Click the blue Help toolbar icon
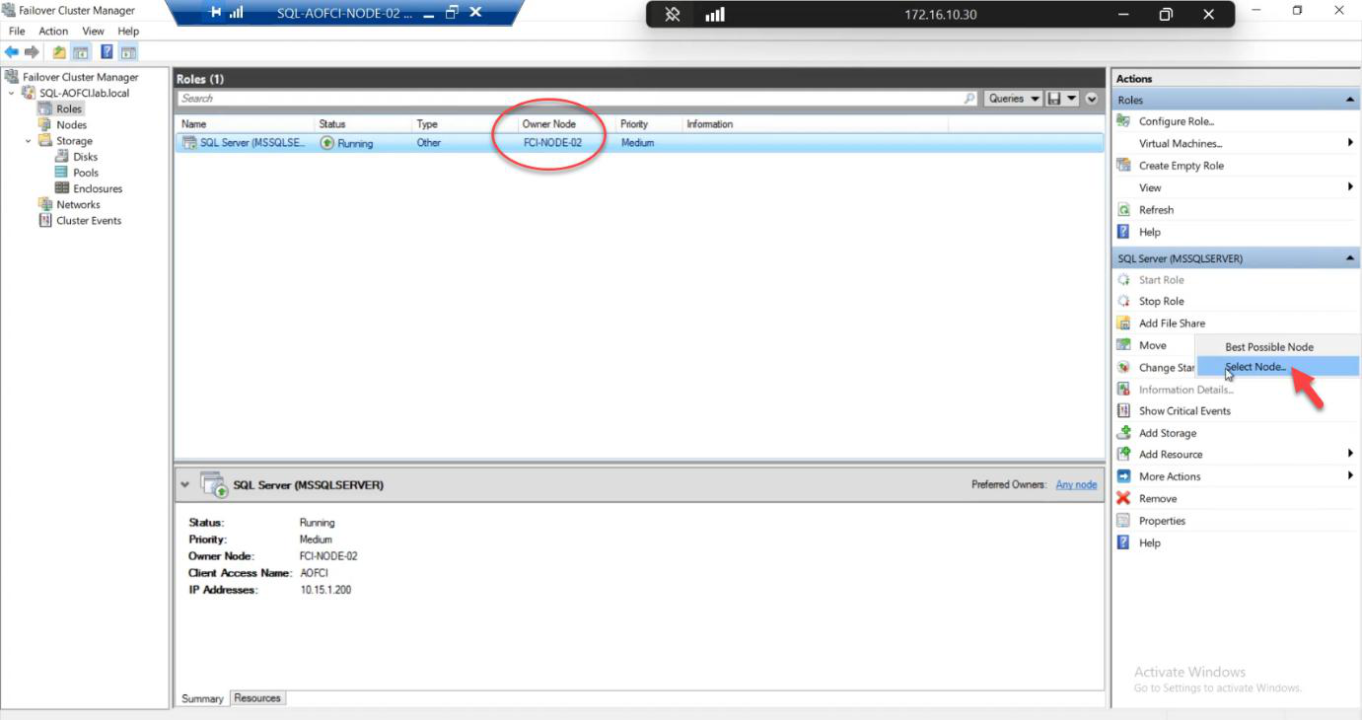Viewport: 1362px width, 720px height. [107, 52]
